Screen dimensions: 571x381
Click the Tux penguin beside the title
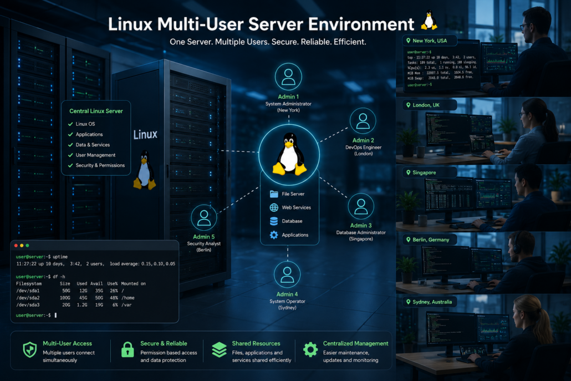pyautogui.click(x=429, y=21)
